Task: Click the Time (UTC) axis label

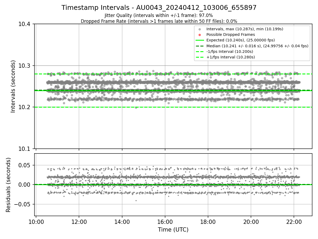Action: click(173, 230)
